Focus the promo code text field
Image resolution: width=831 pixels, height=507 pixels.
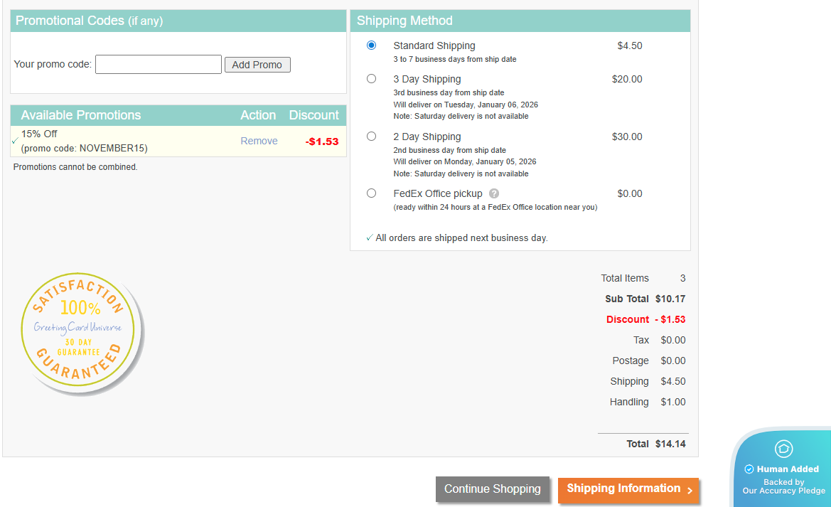[159, 65]
